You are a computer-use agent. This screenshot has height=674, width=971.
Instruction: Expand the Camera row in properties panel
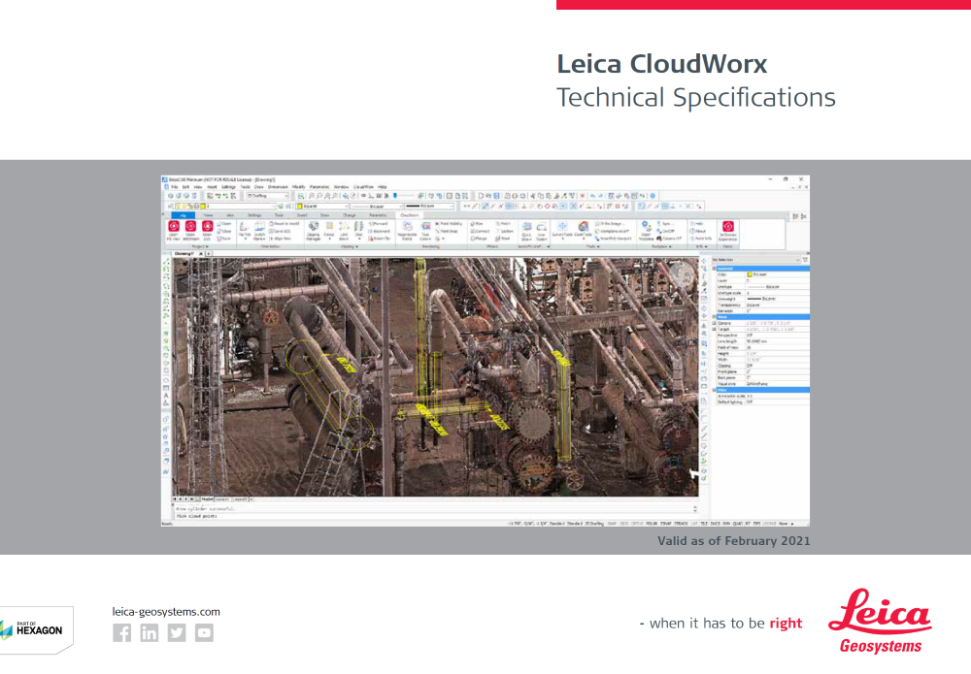pyautogui.click(x=714, y=323)
